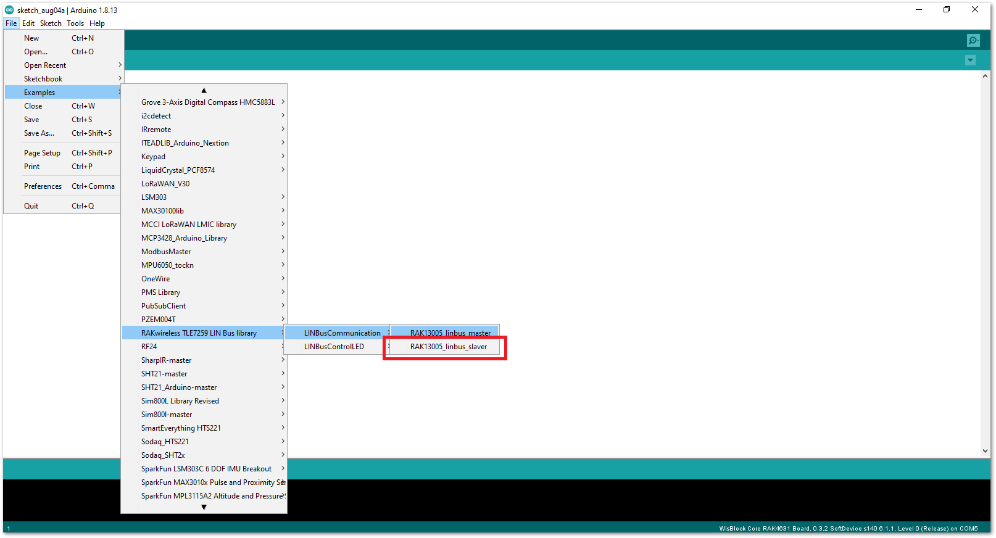Viewport: 996px width, 538px height.
Task: Expand SharpIR-master examples
Action: coord(204,360)
